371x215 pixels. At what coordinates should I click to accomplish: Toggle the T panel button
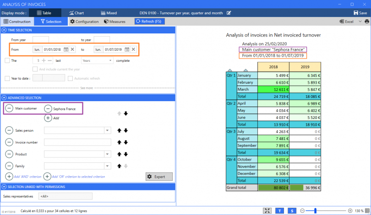pos(279,211)
